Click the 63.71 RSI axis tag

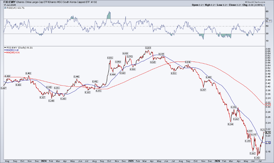click(x=269, y=21)
